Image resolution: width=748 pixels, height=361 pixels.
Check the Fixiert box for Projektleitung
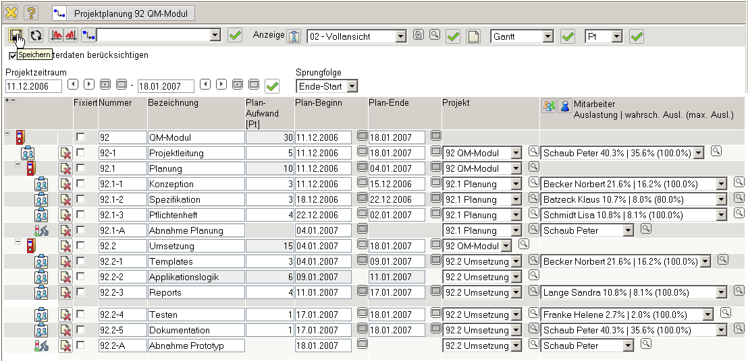(x=80, y=153)
